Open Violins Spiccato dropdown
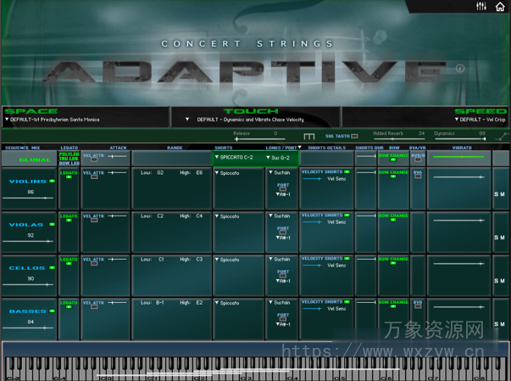 click(x=227, y=173)
